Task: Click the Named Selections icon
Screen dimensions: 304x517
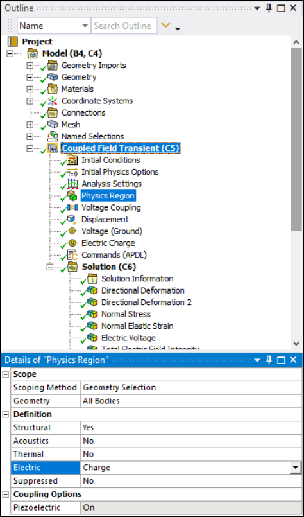Action: point(53,136)
